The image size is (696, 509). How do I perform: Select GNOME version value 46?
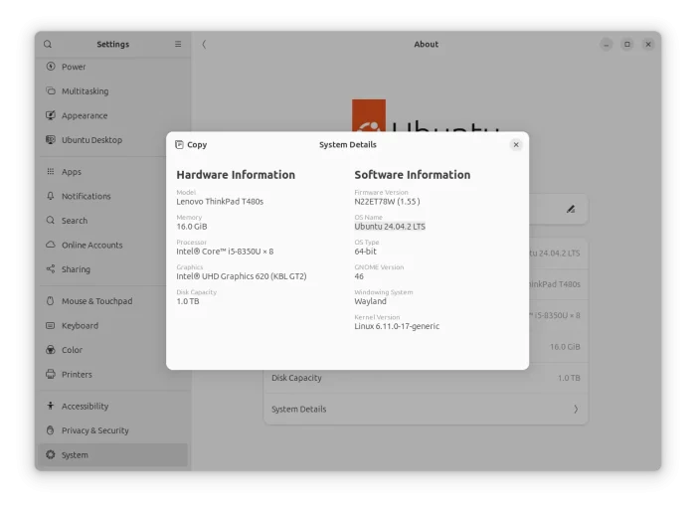pyautogui.click(x=359, y=276)
